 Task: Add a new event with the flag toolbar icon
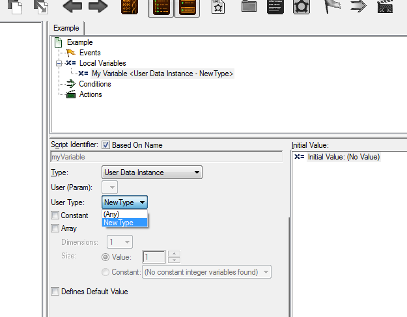[333, 7]
